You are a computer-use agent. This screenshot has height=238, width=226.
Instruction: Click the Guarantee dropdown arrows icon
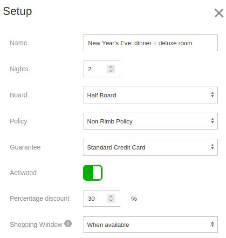[212, 147]
